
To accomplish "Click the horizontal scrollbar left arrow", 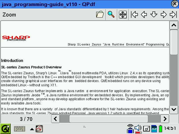I will tap(55, 119).
